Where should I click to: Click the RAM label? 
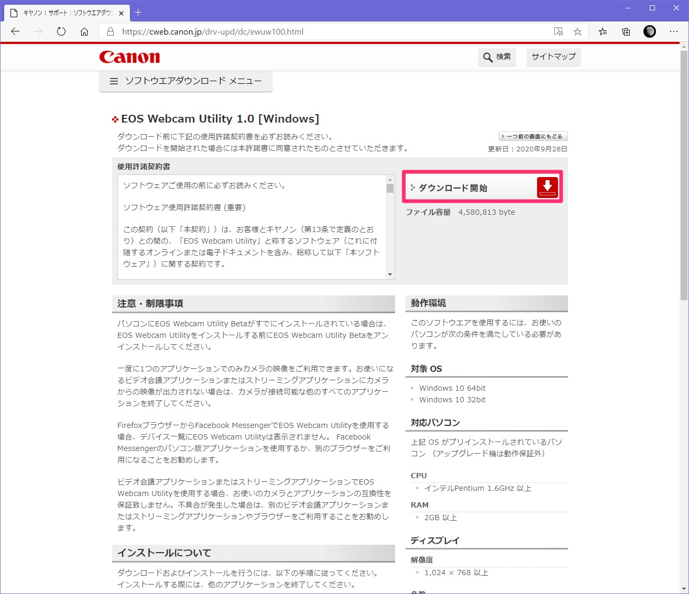pyautogui.click(x=420, y=505)
